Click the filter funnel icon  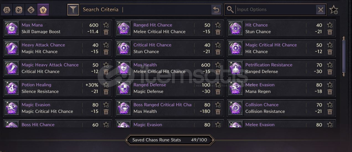pos(73,10)
